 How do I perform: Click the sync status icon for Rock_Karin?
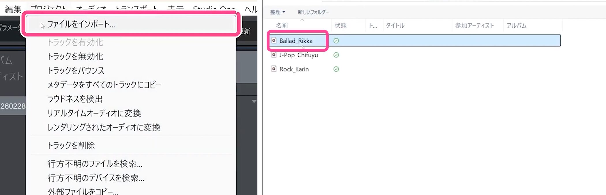coord(336,69)
